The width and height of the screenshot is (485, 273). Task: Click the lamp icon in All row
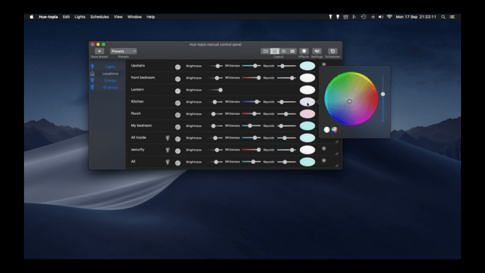(x=168, y=162)
